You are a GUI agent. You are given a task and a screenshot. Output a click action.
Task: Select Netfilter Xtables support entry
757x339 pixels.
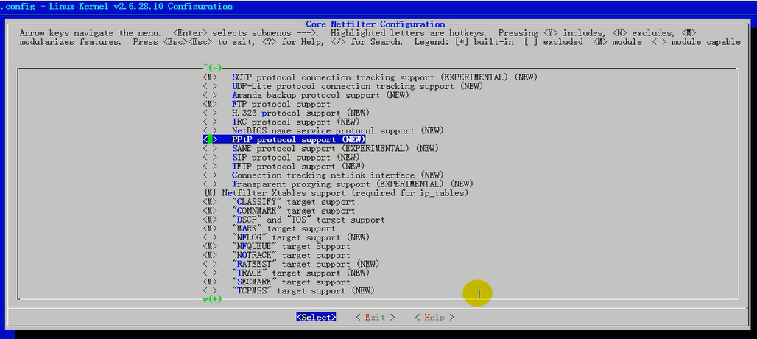point(336,192)
